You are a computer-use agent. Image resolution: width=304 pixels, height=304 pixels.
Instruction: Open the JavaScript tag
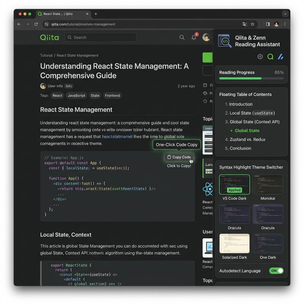tap(76, 96)
